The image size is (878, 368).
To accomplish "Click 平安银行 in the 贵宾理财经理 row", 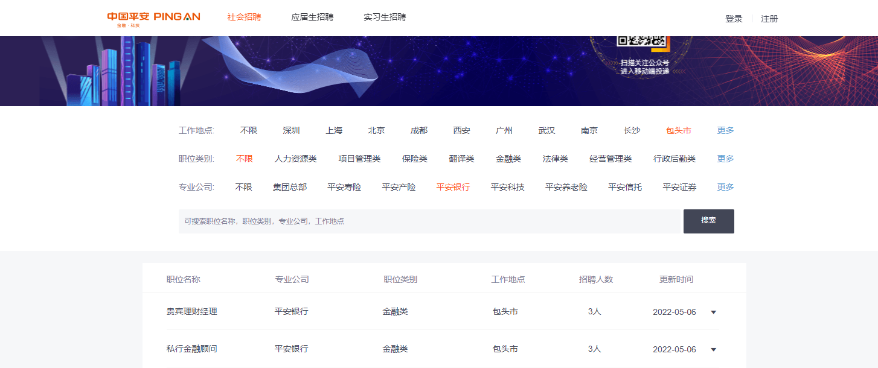I will tap(292, 312).
